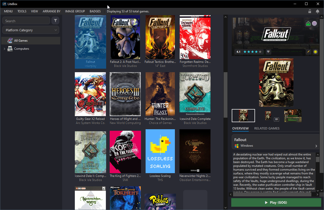Screen dimensions: 324x210
Task: Open the Platform Category dropdown
Action: pos(31,30)
